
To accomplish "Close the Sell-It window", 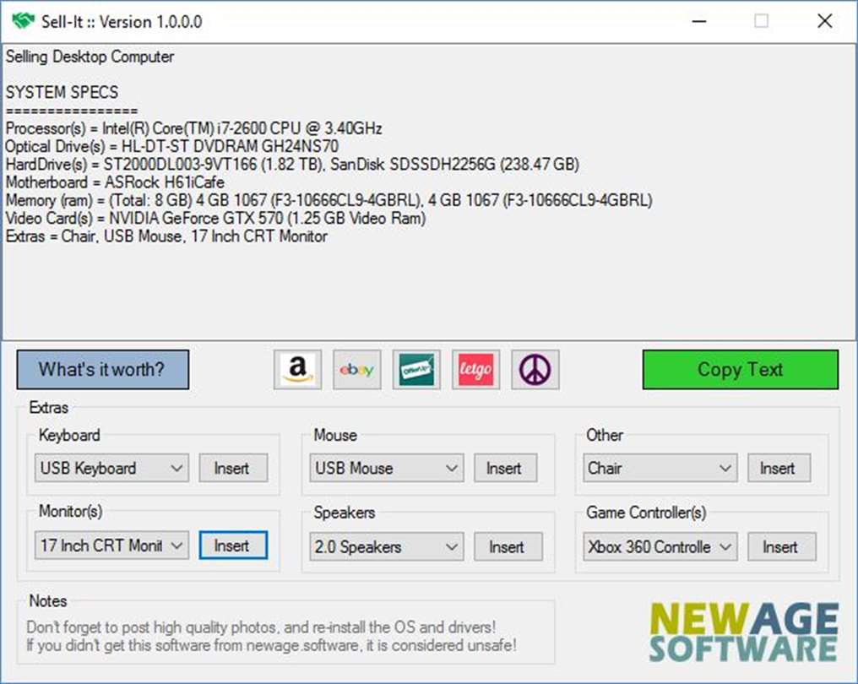I will point(824,21).
